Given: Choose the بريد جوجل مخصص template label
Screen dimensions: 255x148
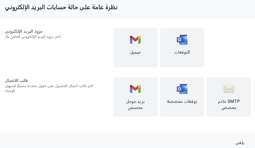Looking at the screenshot, I should click(x=135, y=105).
